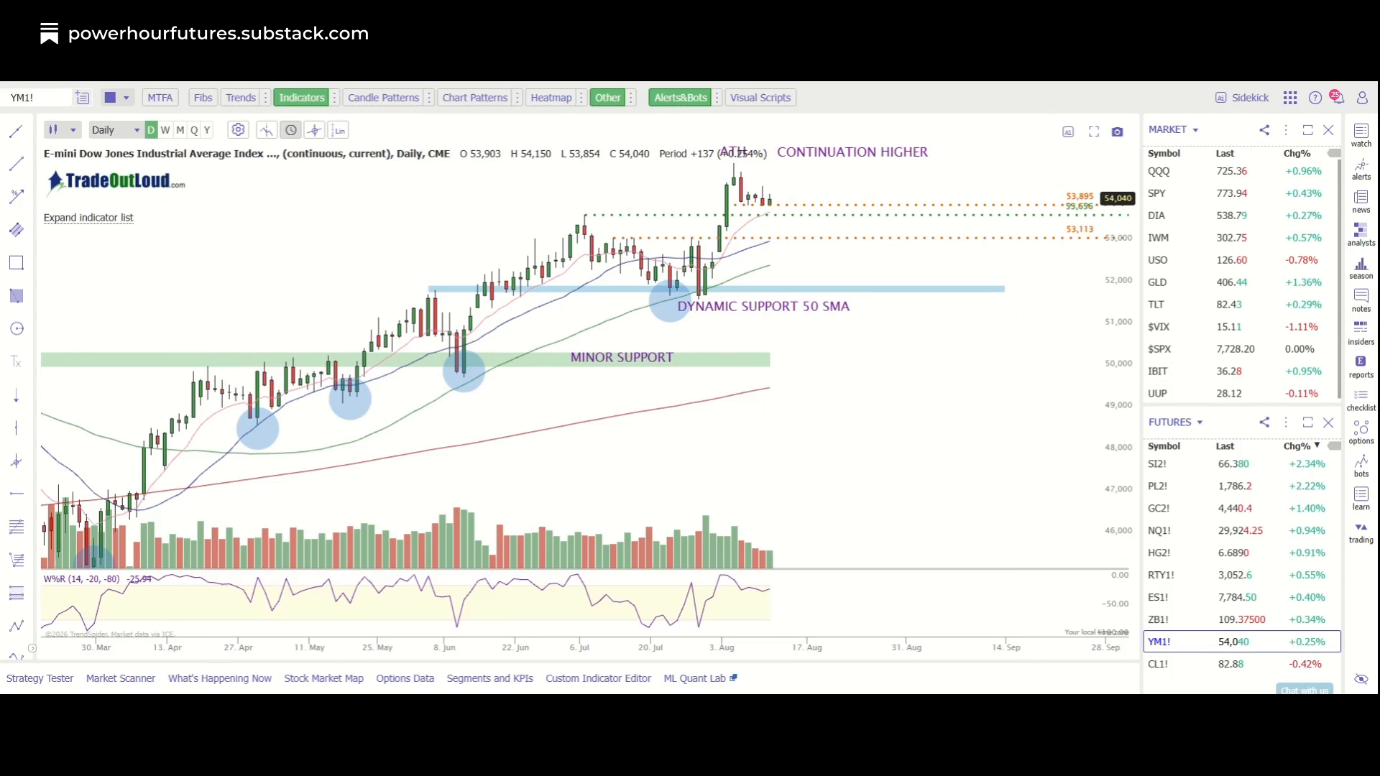This screenshot has height=776, width=1380.
Task: Expand the MARKET watchlist dropdown
Action: (1195, 130)
